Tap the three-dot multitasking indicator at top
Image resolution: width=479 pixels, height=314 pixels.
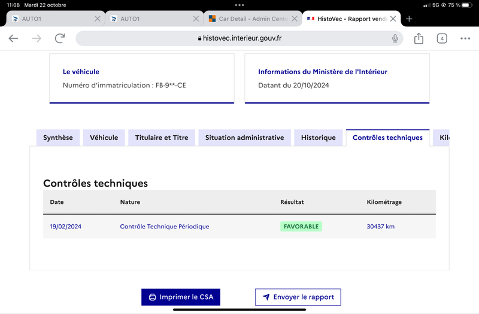(x=239, y=5)
